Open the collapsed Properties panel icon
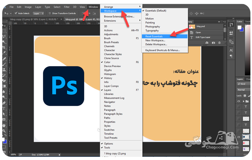The height and width of the screenshot is (160, 252). [x=231, y=33]
